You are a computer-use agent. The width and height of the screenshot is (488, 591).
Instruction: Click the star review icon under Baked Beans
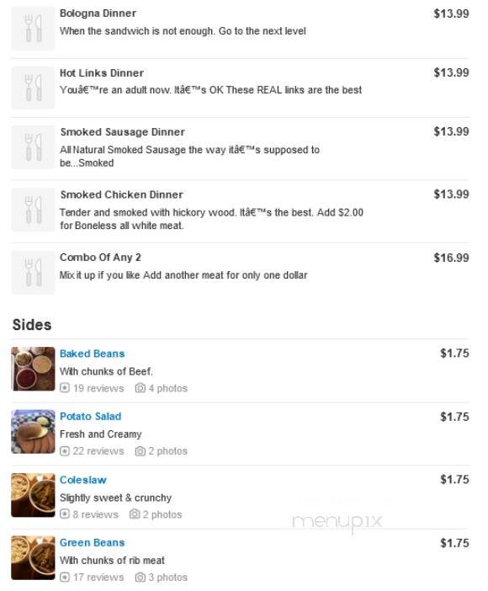coord(65,388)
